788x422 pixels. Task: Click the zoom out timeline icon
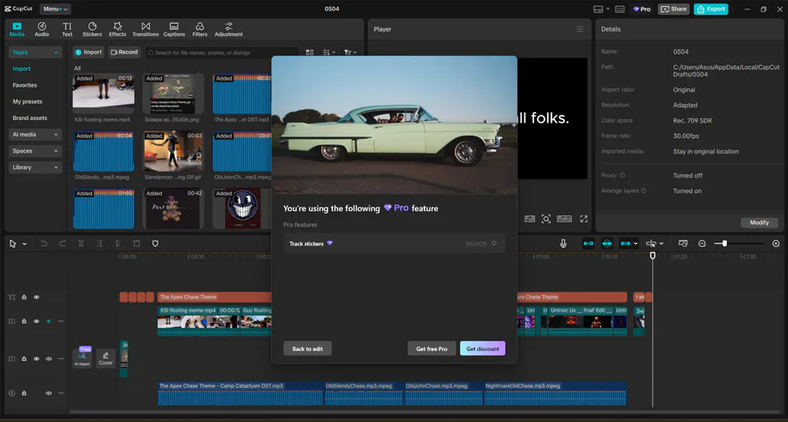coord(702,243)
